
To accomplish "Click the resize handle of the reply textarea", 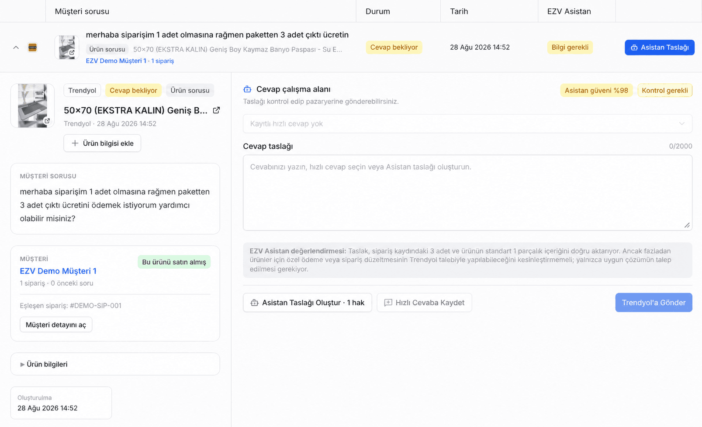I will tap(687, 225).
